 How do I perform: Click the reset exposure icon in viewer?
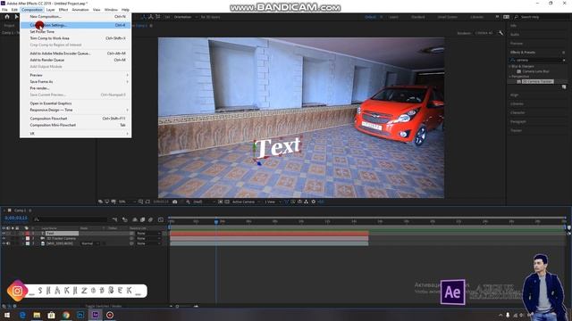point(314,202)
